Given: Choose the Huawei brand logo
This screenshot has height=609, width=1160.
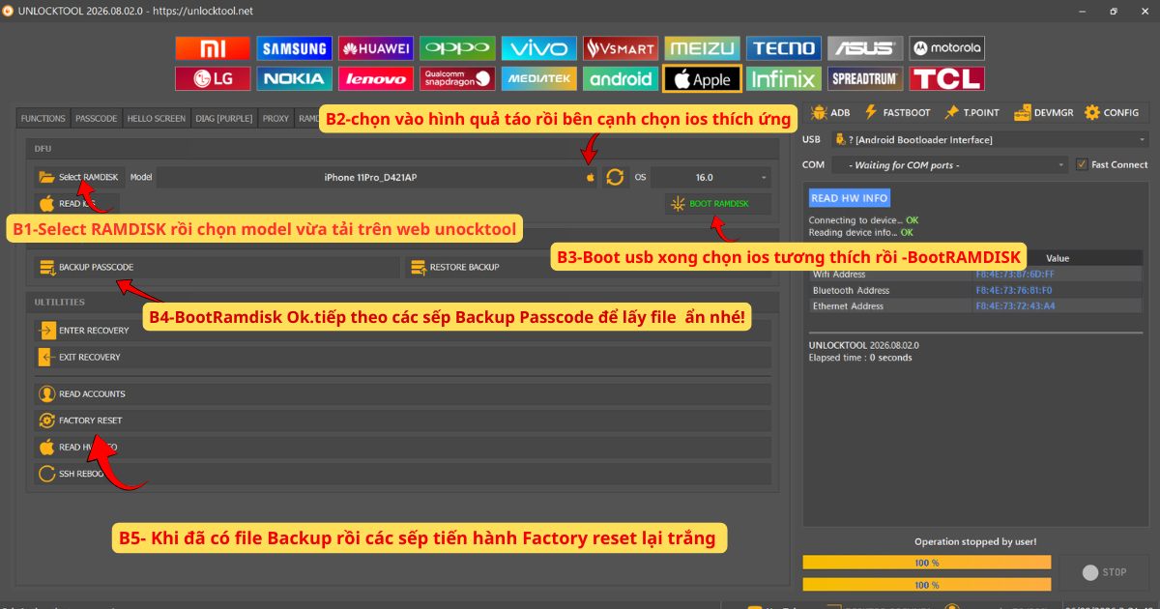Looking at the screenshot, I should coord(376,48).
